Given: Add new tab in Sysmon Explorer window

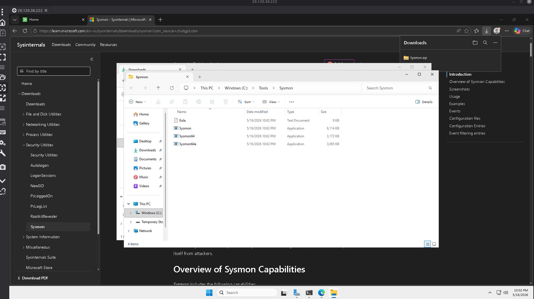Looking at the screenshot, I should click(x=200, y=77).
